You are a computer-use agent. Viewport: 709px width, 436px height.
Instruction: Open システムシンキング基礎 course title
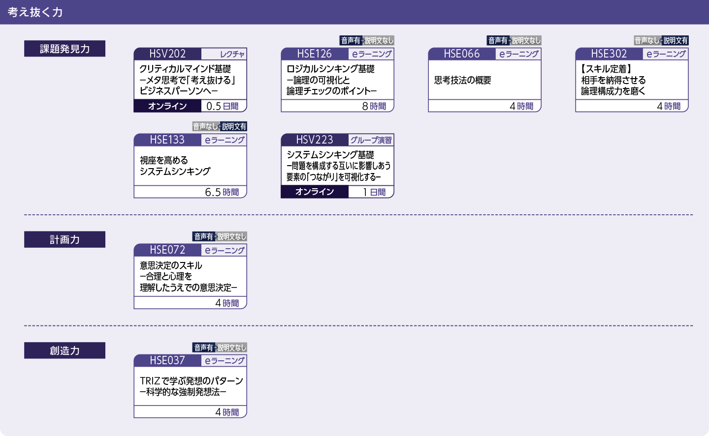coord(330,155)
